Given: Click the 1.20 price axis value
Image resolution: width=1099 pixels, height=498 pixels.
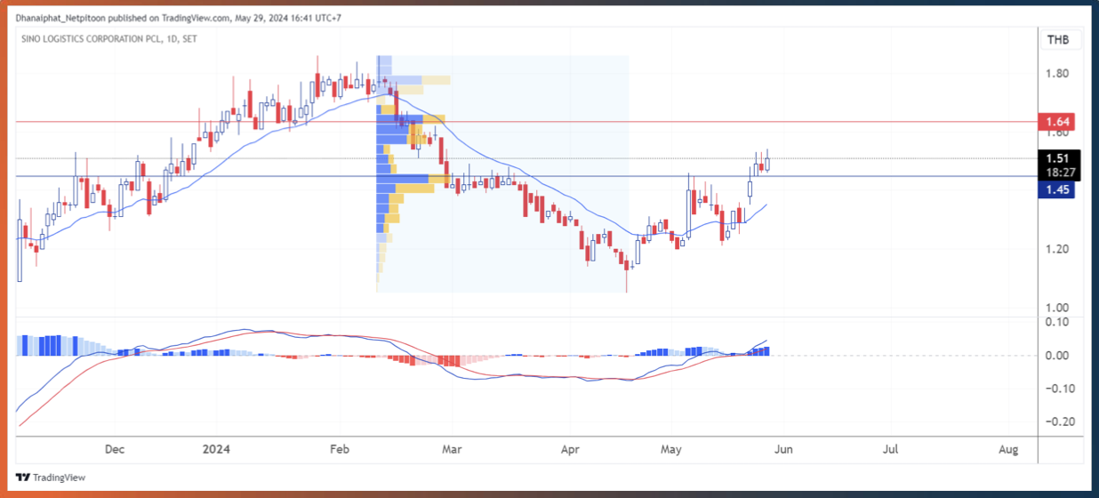Looking at the screenshot, I should coord(1056,249).
